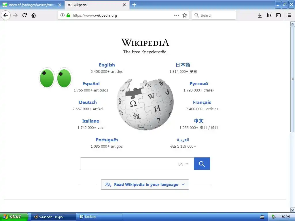Open Italiano Wikipedia
Screen dimensions: 295x221
pos(91,121)
